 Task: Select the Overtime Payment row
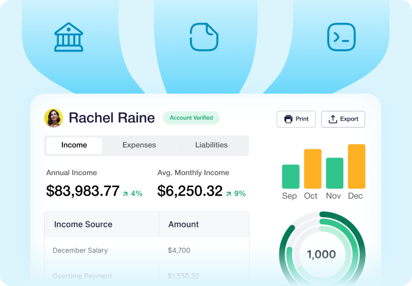(146, 275)
